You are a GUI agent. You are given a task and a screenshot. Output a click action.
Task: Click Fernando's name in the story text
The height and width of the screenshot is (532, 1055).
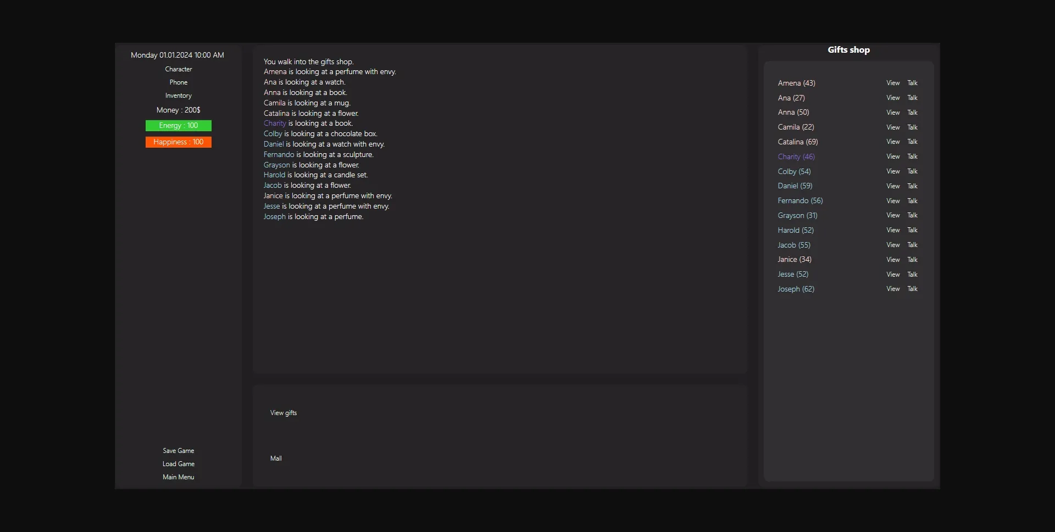click(279, 155)
